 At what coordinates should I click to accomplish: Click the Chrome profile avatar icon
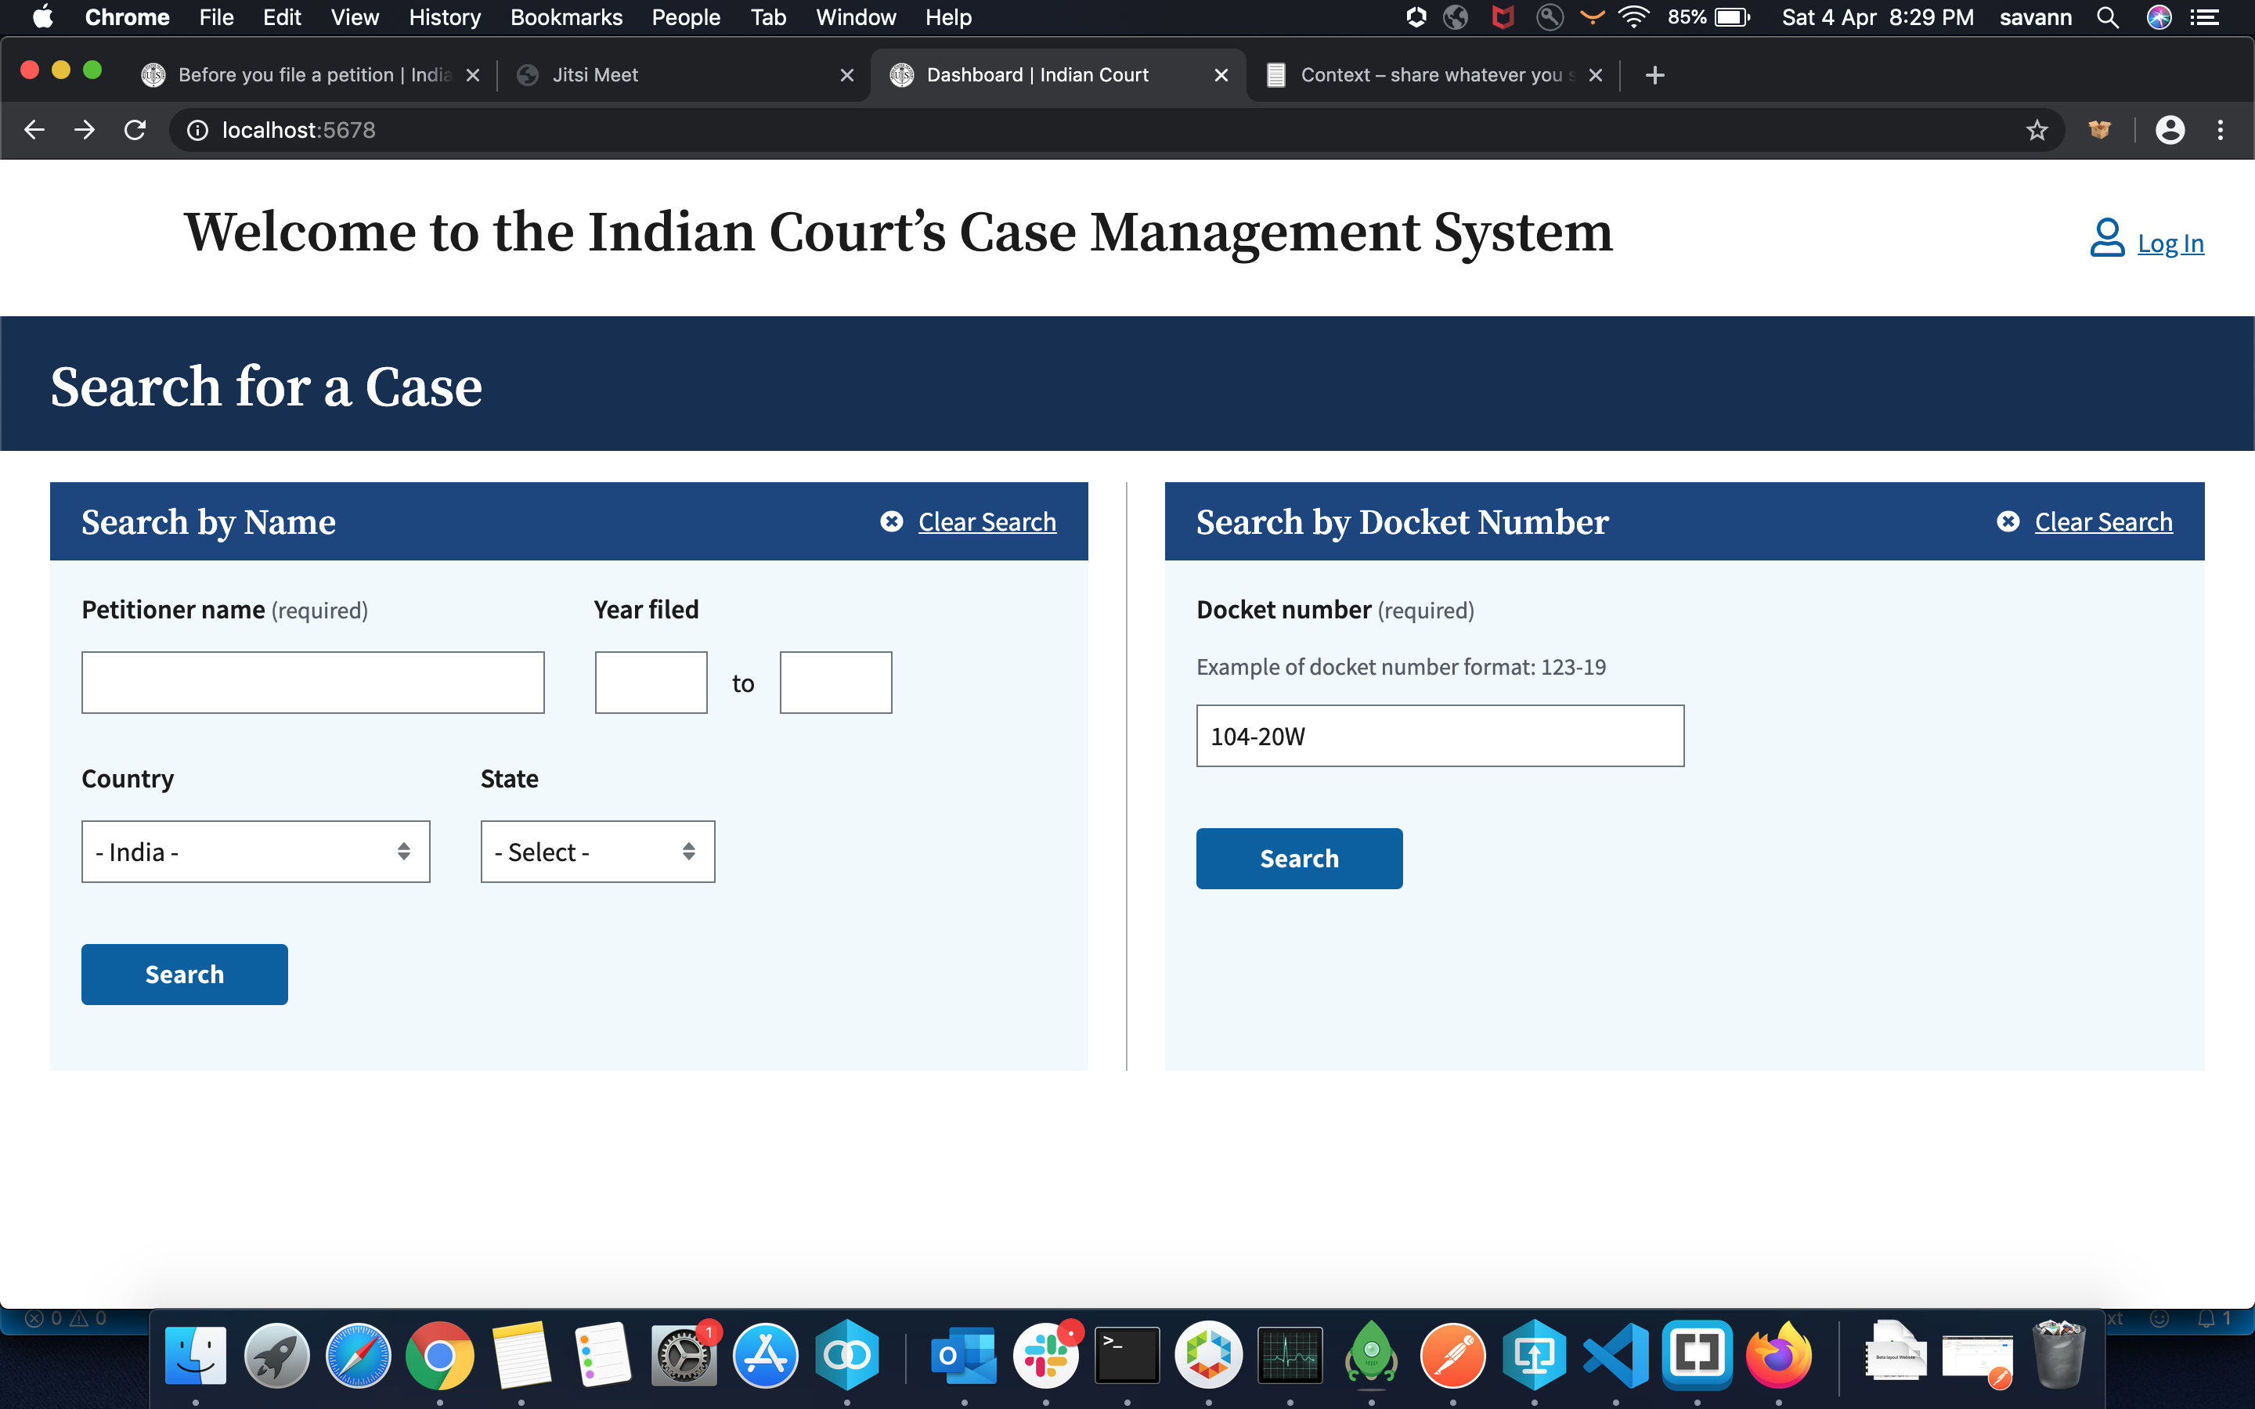(2170, 129)
